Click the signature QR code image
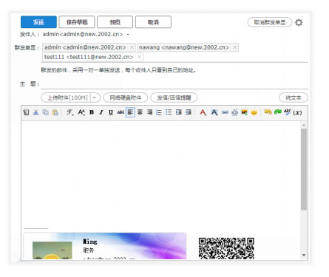This screenshot has width=329, height=277. coord(226,248)
